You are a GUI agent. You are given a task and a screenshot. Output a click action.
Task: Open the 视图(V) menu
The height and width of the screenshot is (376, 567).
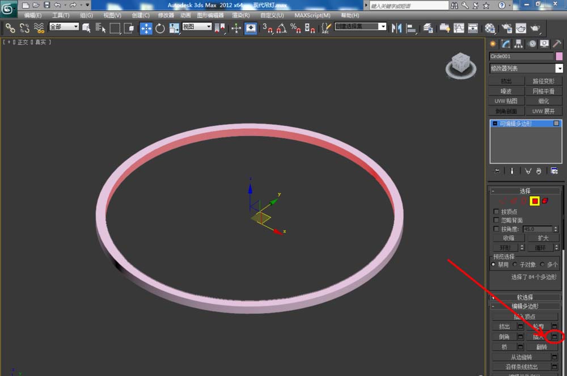pyautogui.click(x=112, y=15)
